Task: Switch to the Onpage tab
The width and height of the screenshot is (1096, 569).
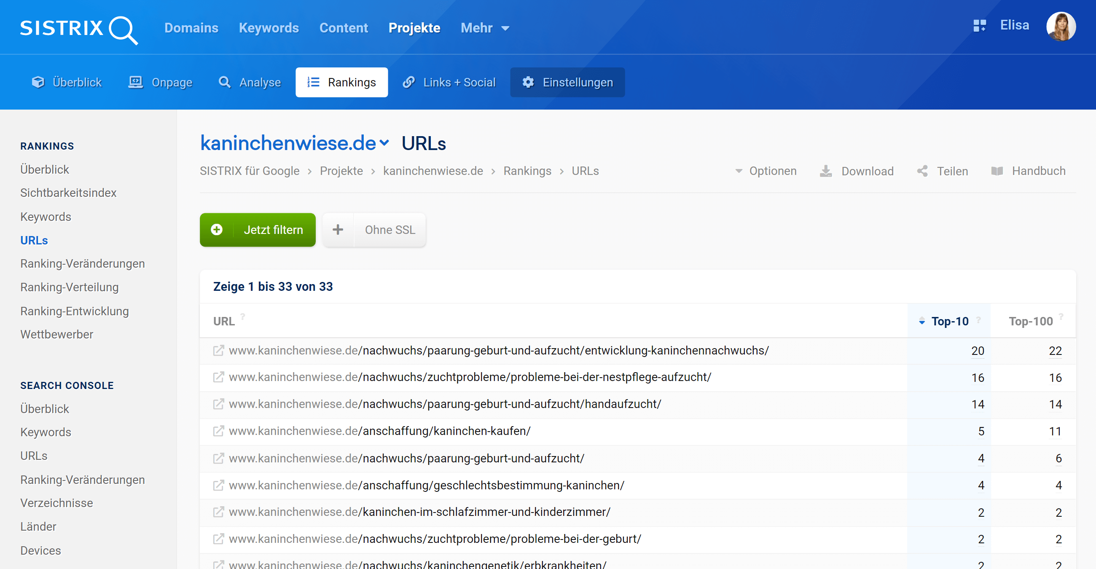Action: 161,82
